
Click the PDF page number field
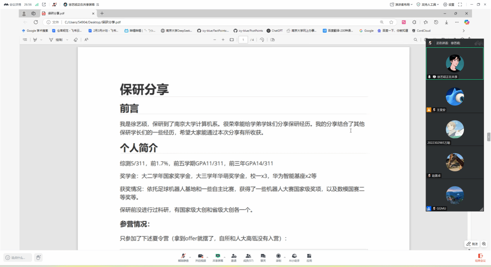tap(243, 40)
